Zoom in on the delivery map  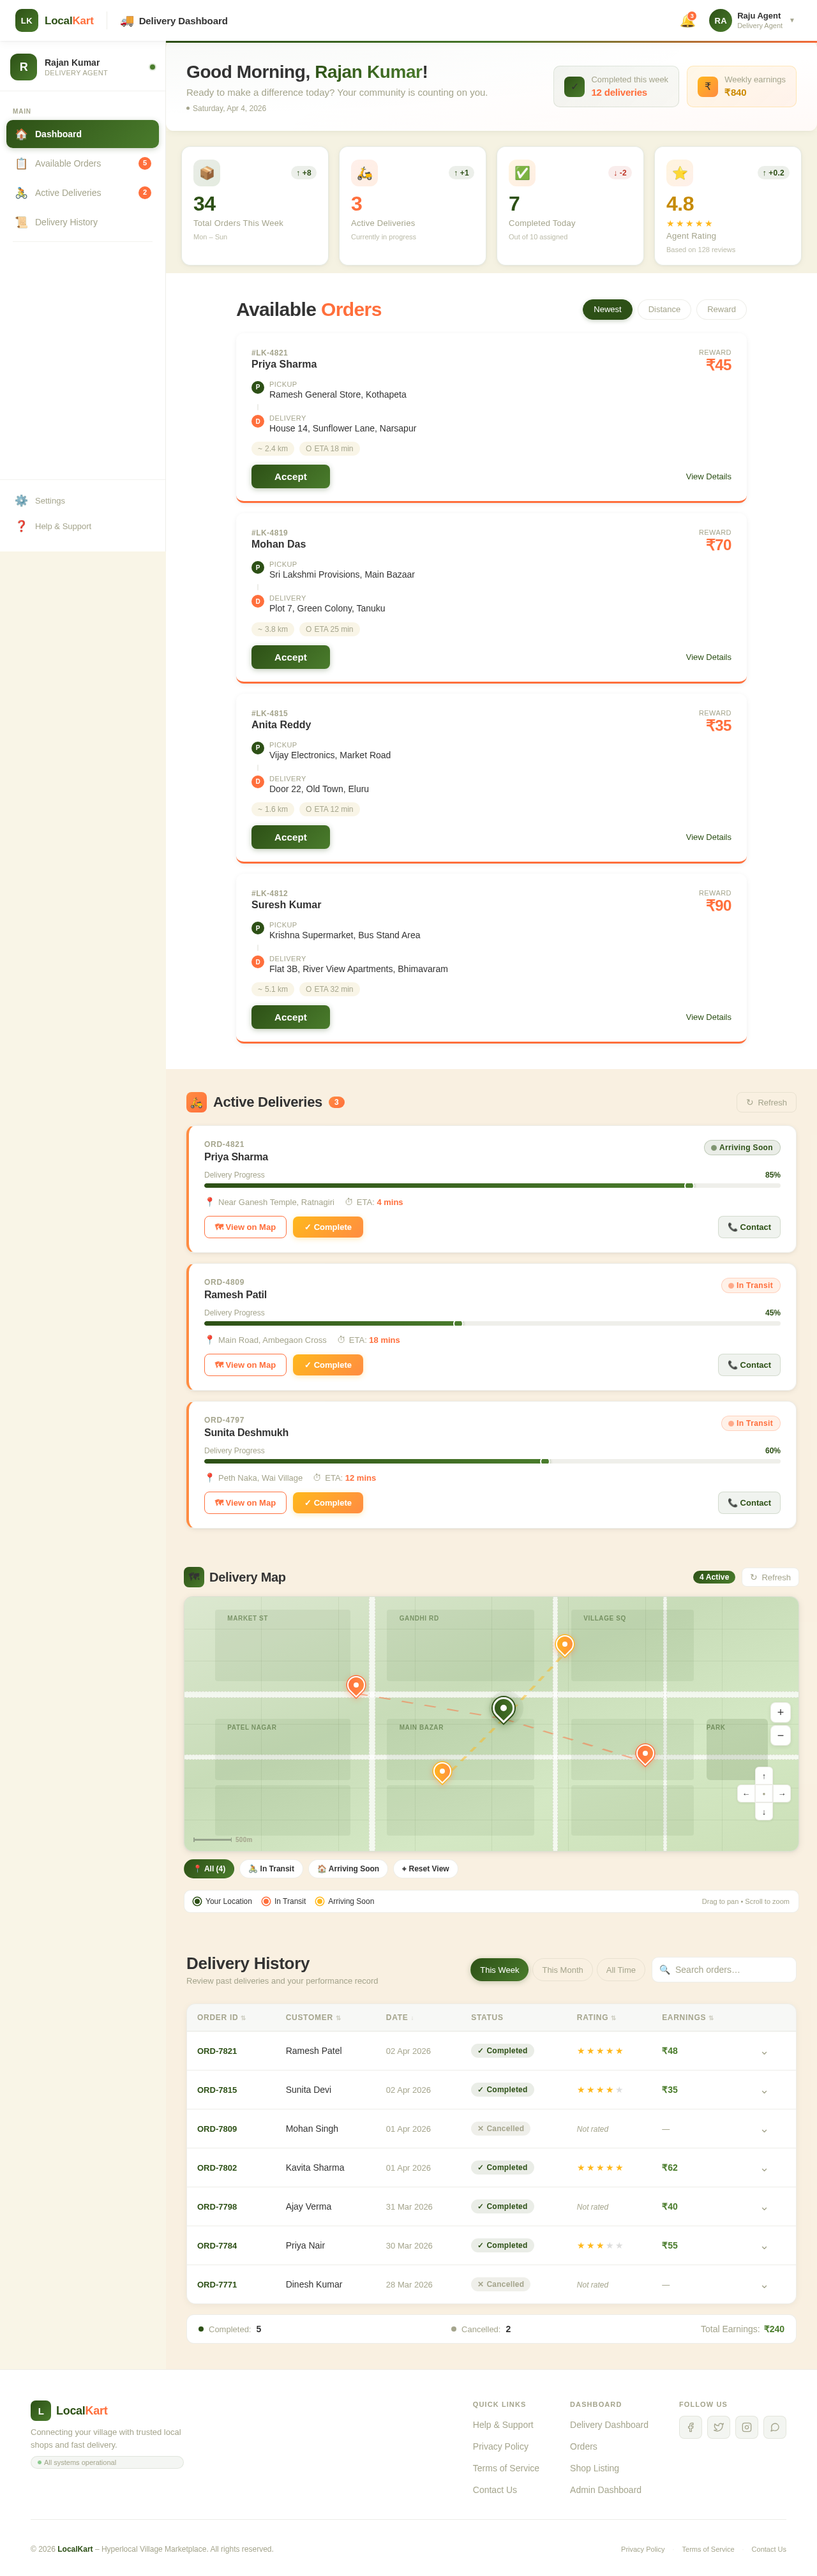click(x=780, y=1712)
